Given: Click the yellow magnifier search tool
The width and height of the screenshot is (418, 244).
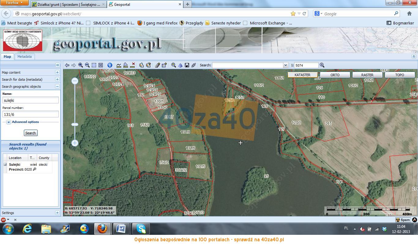Looking at the screenshot, I should 174,65.
